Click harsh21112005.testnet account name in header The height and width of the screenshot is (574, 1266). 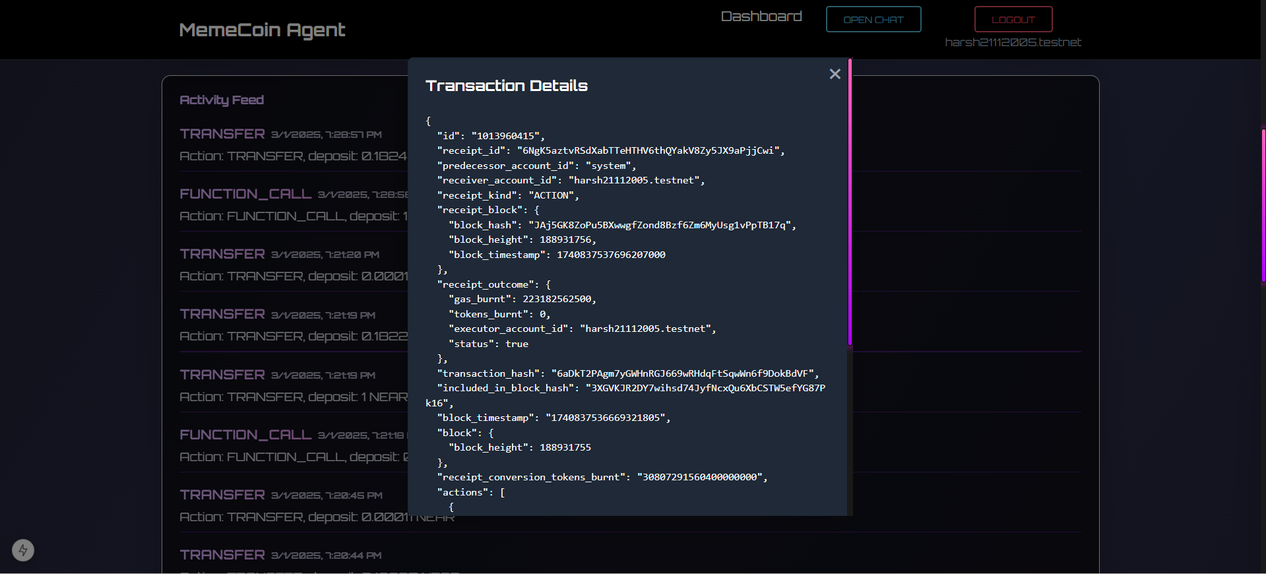pyautogui.click(x=1013, y=42)
